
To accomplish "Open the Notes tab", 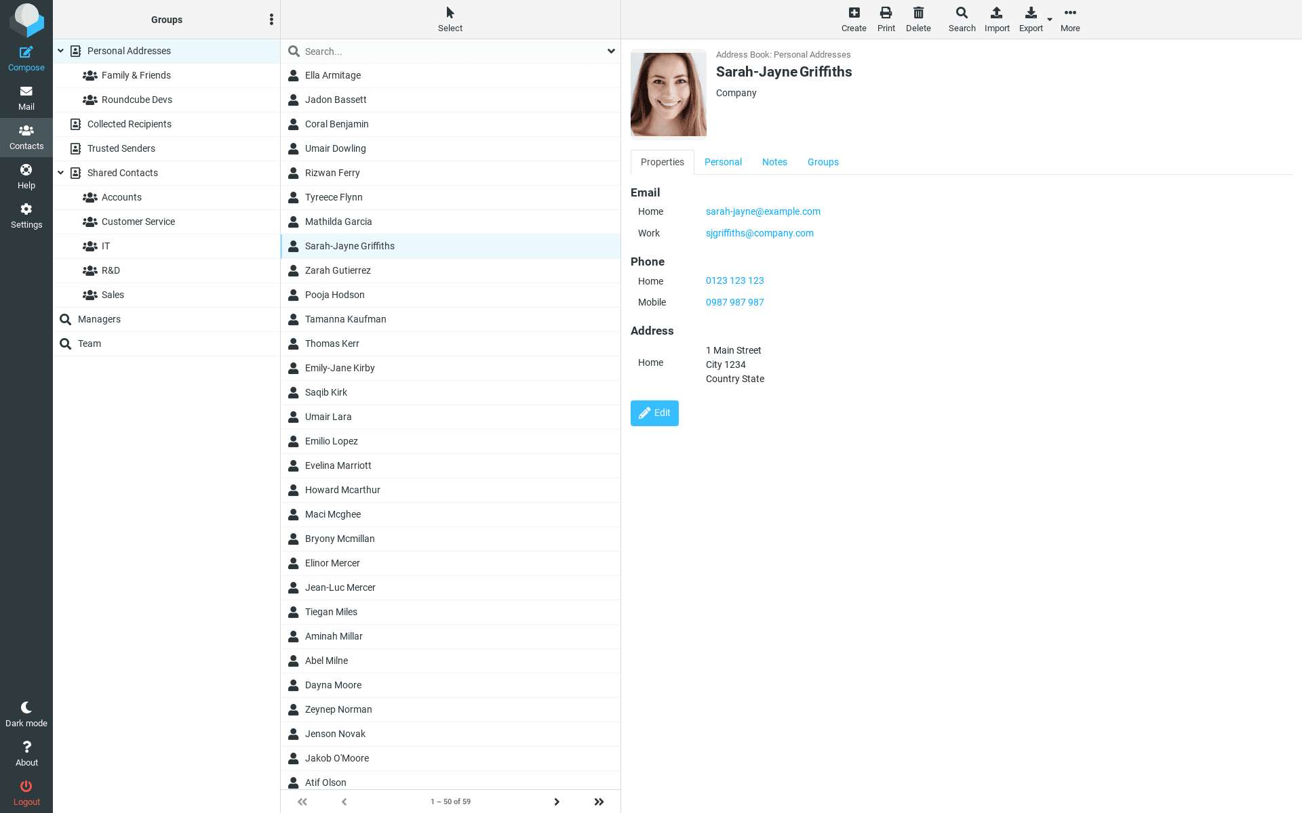I will tap(774, 162).
